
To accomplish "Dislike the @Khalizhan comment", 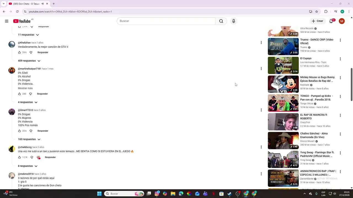I will 31,53.
